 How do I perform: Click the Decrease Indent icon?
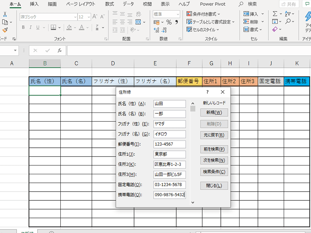115,30
